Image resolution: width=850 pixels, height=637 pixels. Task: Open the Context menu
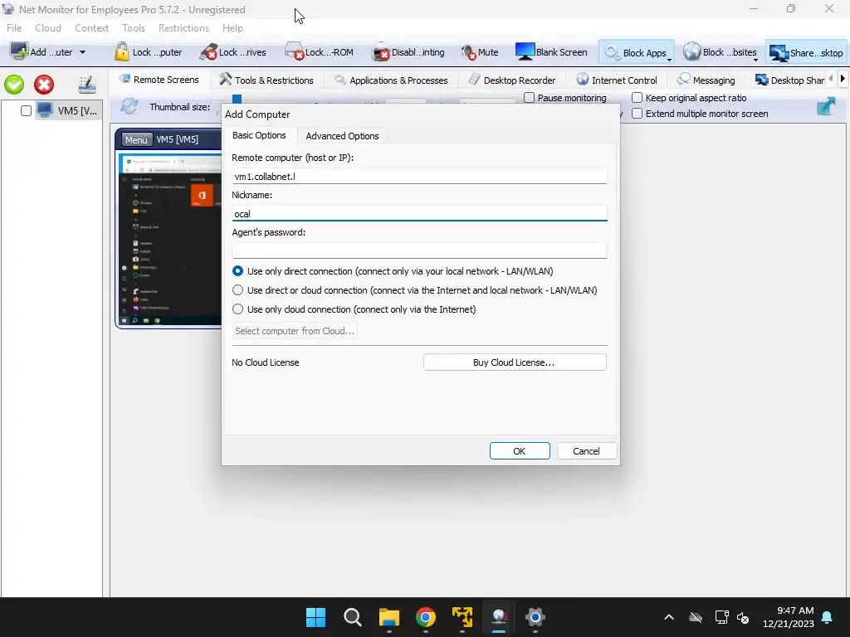click(91, 27)
